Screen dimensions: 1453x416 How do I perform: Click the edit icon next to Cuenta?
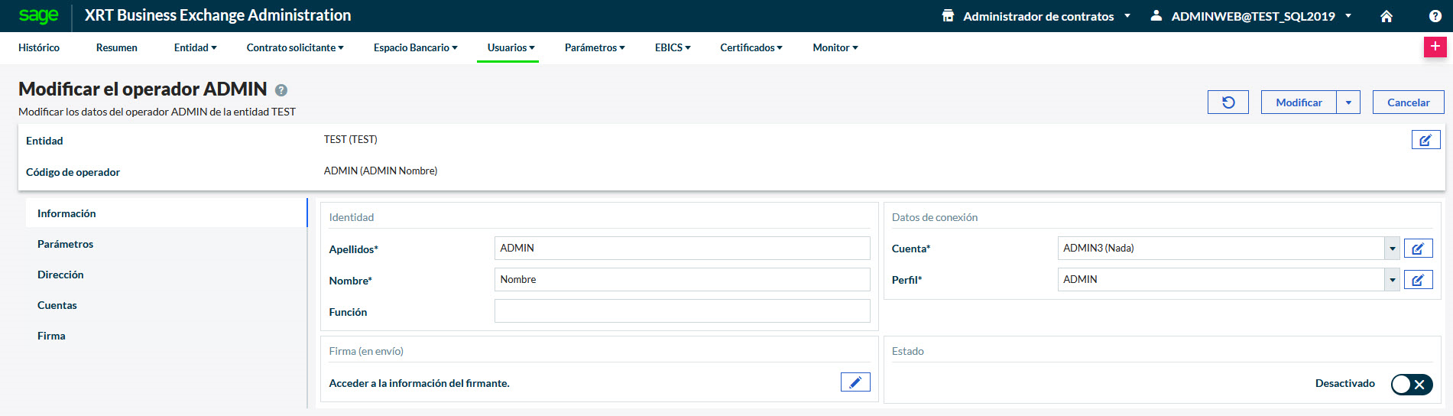click(x=1418, y=249)
